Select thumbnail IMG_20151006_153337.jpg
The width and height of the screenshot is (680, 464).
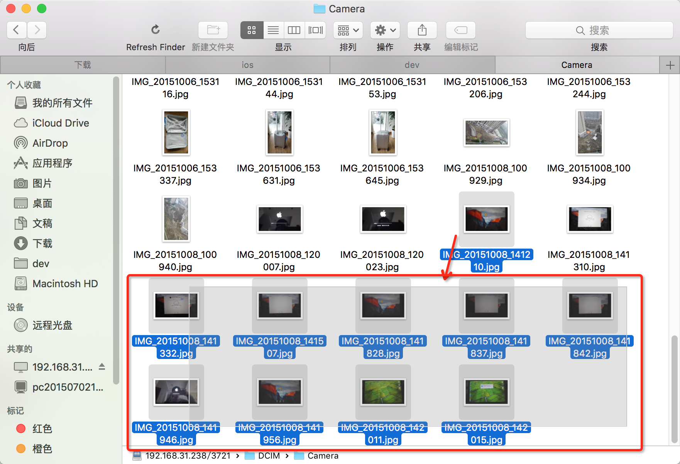coord(176,132)
